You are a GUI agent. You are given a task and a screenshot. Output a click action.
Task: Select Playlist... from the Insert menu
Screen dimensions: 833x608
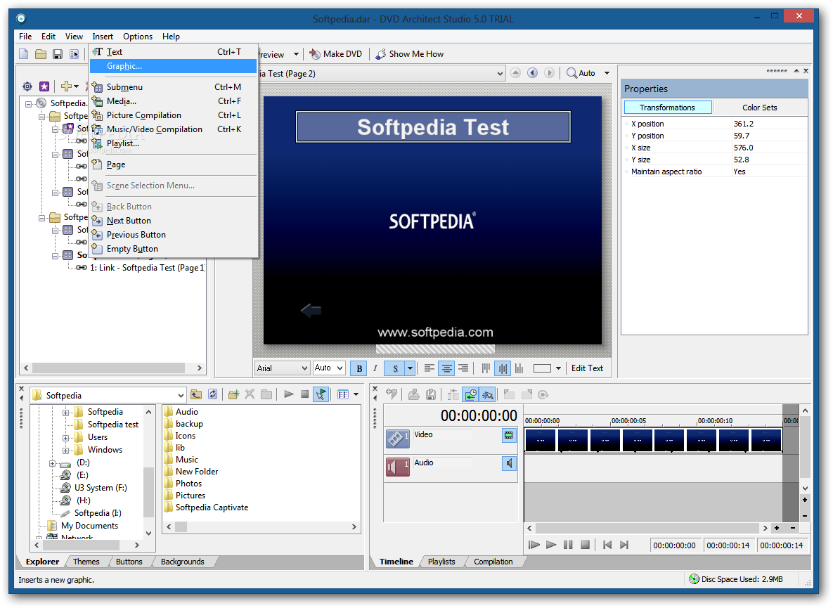[174, 143]
